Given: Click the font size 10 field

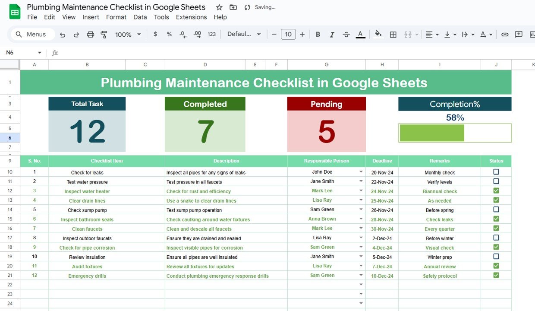Looking at the screenshot, I should [x=288, y=34].
